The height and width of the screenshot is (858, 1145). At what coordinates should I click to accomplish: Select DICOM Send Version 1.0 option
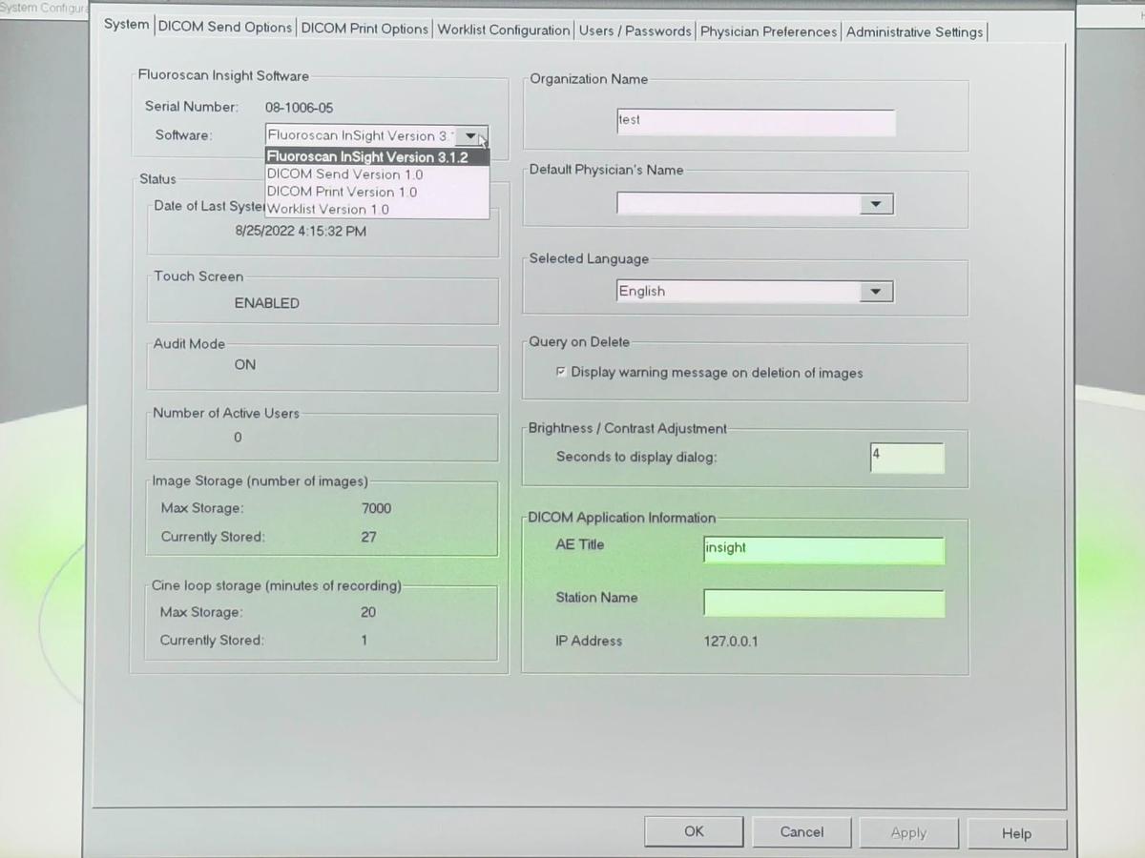pyautogui.click(x=377, y=174)
